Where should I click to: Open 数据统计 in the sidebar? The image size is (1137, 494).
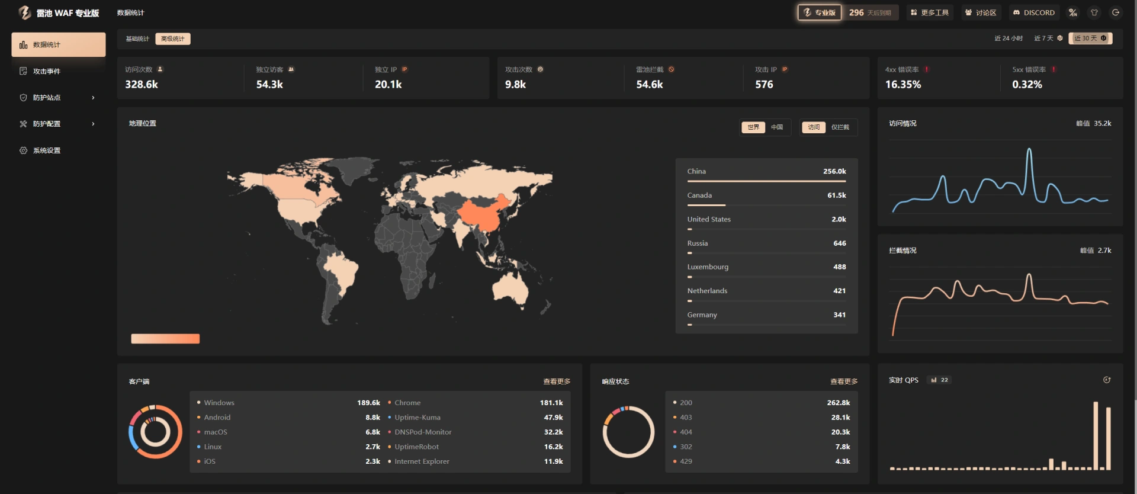(59, 44)
